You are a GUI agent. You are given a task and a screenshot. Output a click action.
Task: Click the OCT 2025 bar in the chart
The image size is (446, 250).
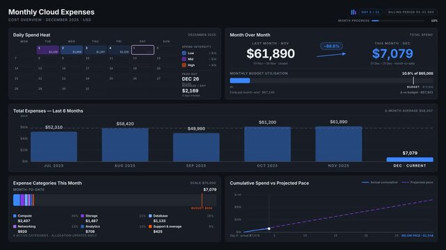(267, 144)
